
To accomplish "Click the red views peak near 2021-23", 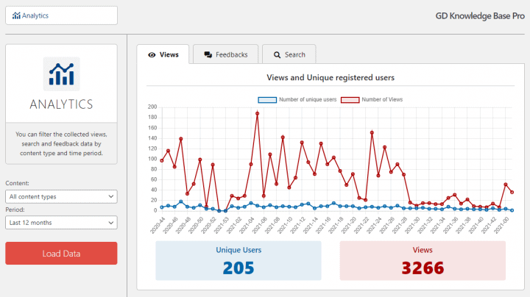I will tap(372, 132).
